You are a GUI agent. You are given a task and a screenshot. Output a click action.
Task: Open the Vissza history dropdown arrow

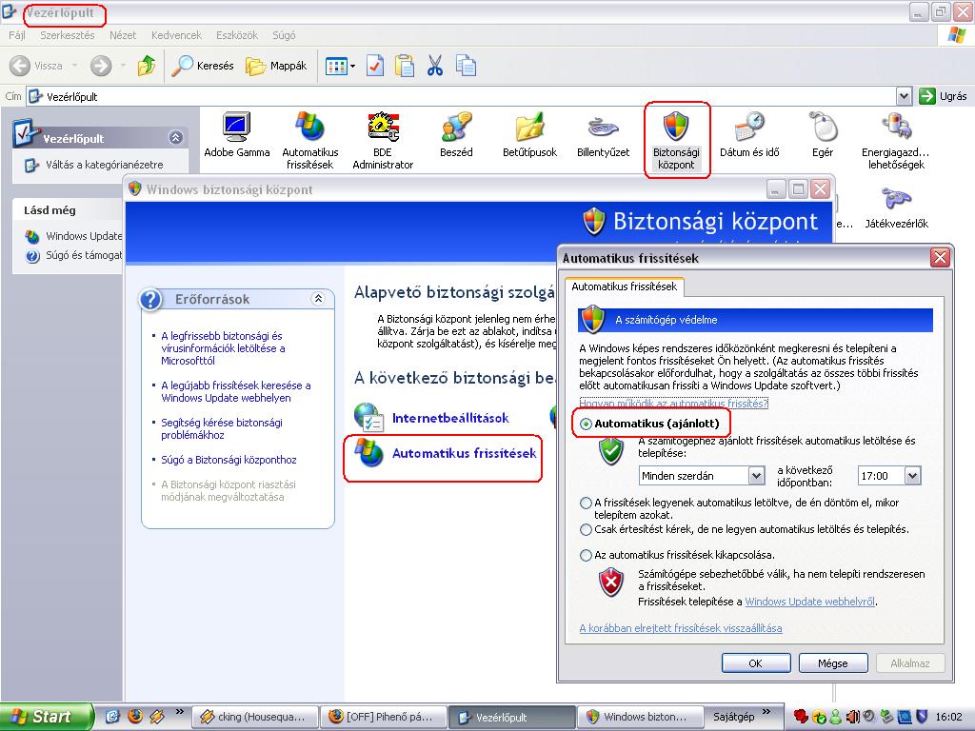[74, 66]
